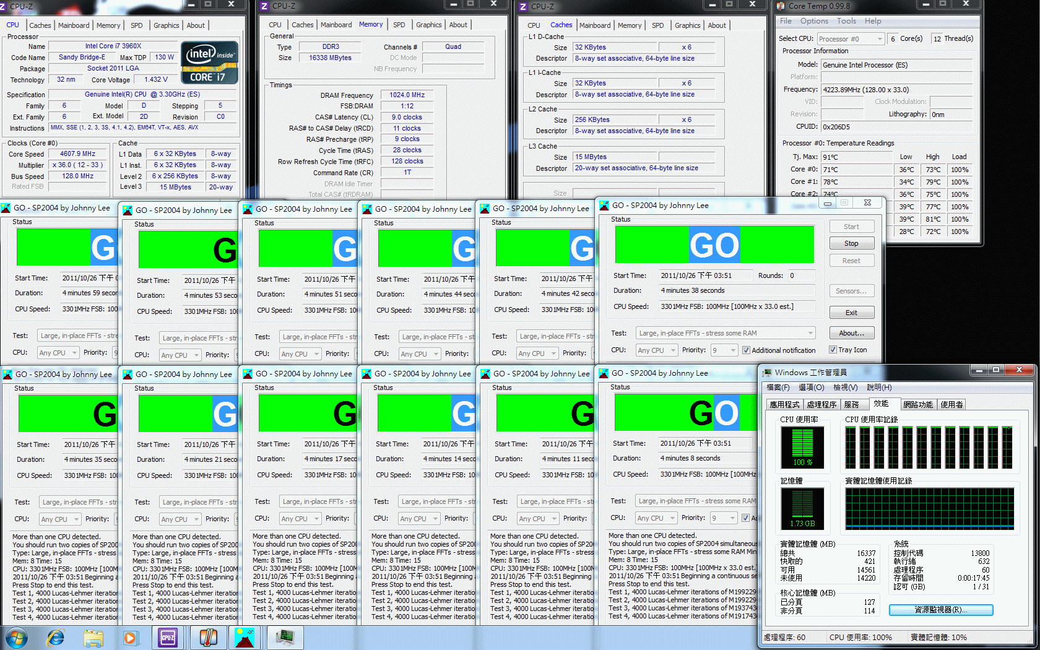Viewport: 1040px width, 650px height.
Task: Click the Intel Core i7 inside logo
Action: [210, 62]
